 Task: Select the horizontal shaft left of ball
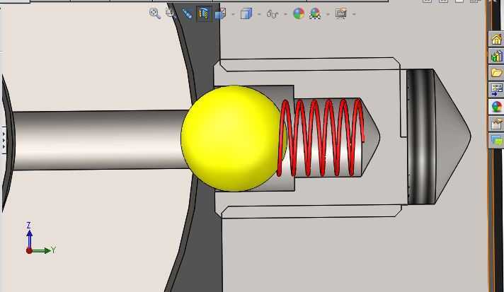tap(100, 140)
